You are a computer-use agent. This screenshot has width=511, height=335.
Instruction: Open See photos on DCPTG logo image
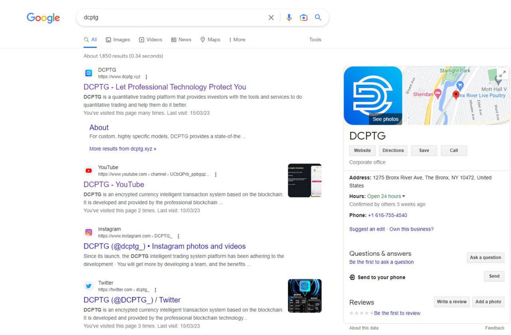click(385, 119)
